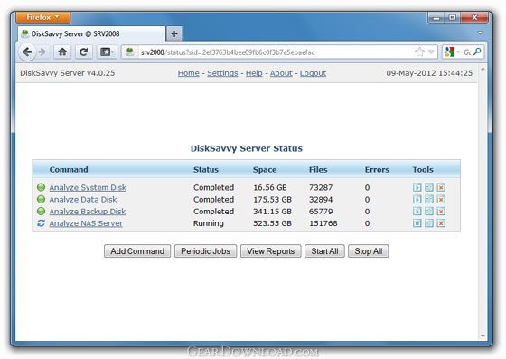The image size is (506, 359).
Task: Click the Files column header
Action: [x=318, y=169]
